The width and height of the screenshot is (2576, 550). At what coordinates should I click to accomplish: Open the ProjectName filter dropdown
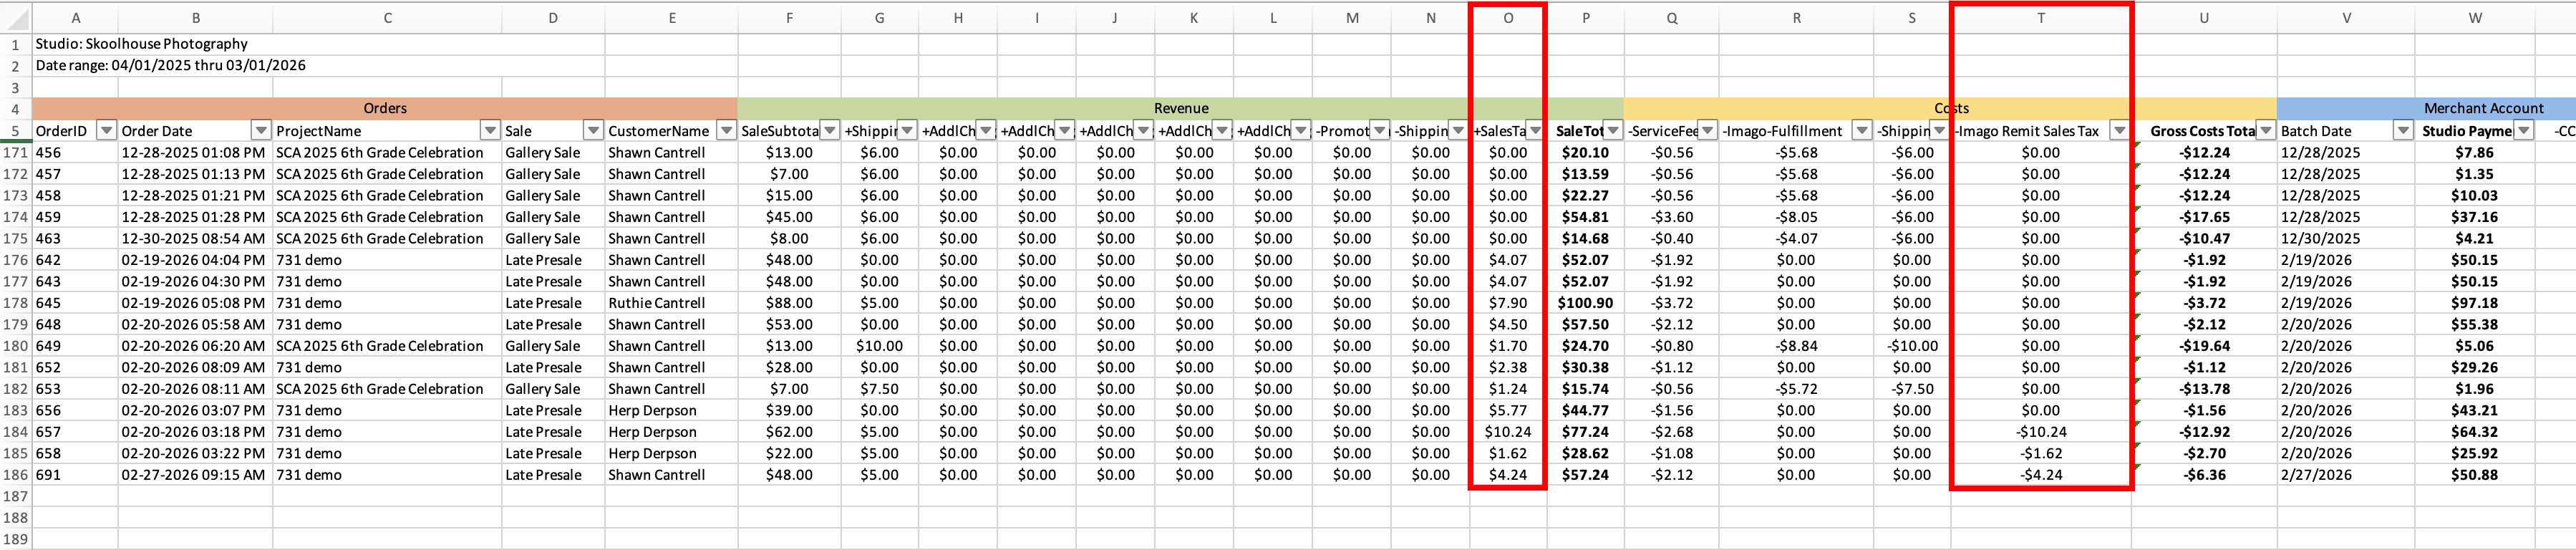490,131
